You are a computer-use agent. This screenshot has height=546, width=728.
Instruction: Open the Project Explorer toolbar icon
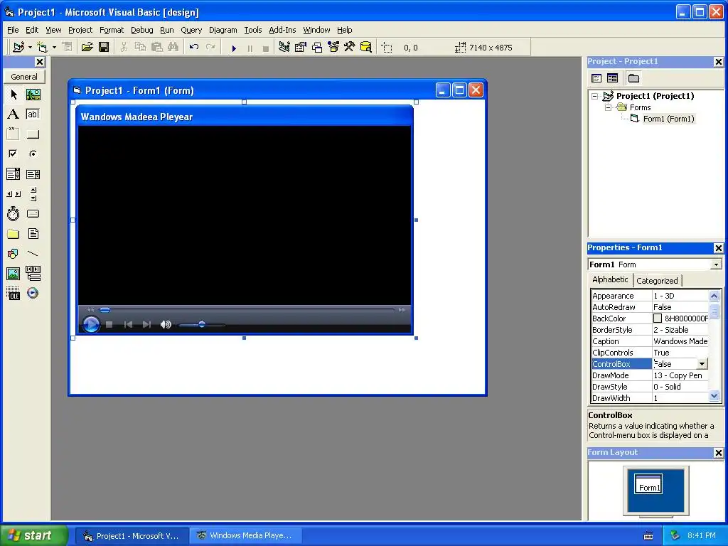click(284, 48)
